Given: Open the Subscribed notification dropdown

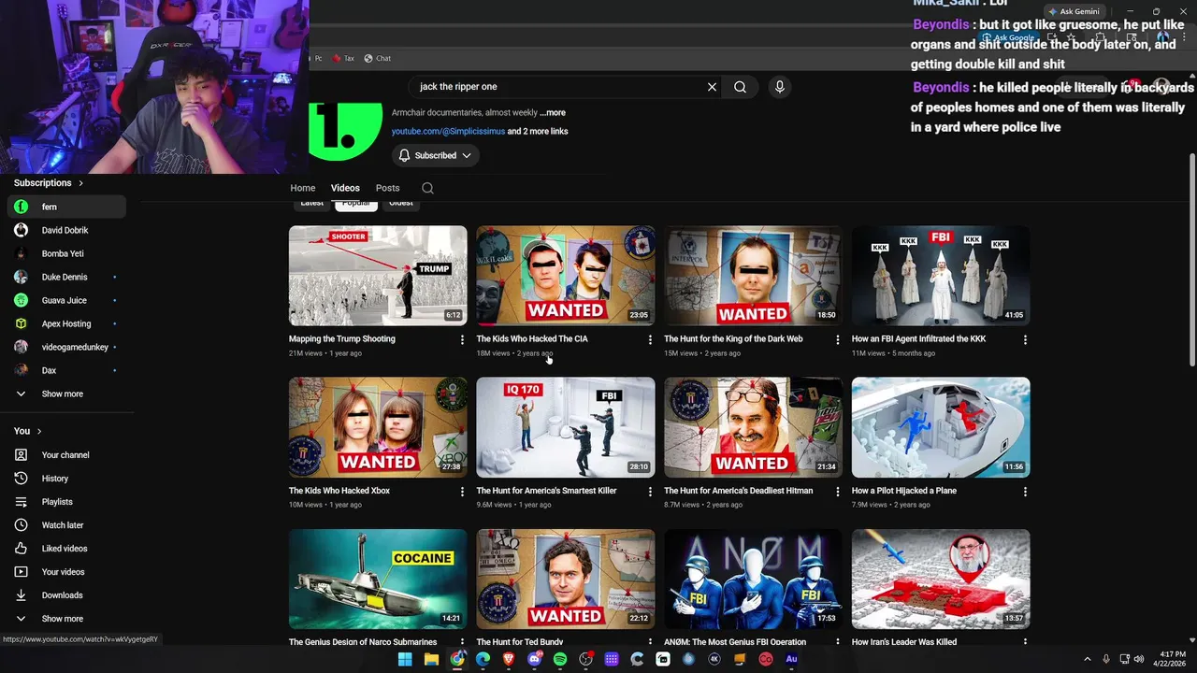Looking at the screenshot, I should pos(435,155).
